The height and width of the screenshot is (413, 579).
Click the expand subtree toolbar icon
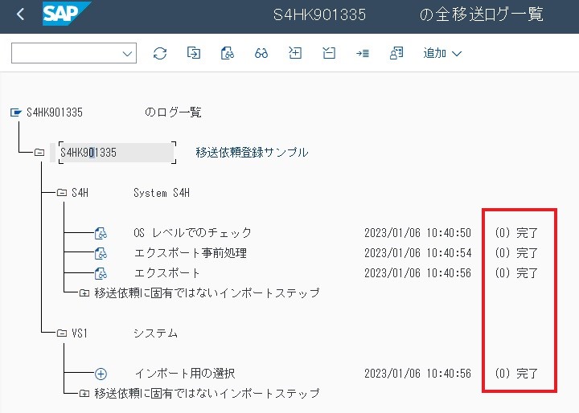295,53
